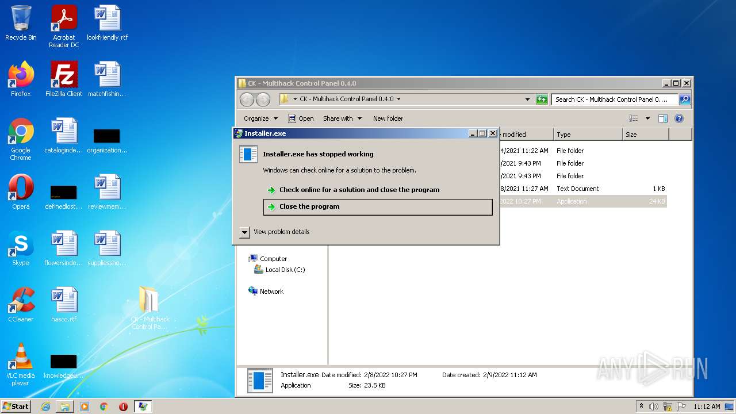
Task: Open the Opera taskbar icon
Action: click(x=124, y=407)
